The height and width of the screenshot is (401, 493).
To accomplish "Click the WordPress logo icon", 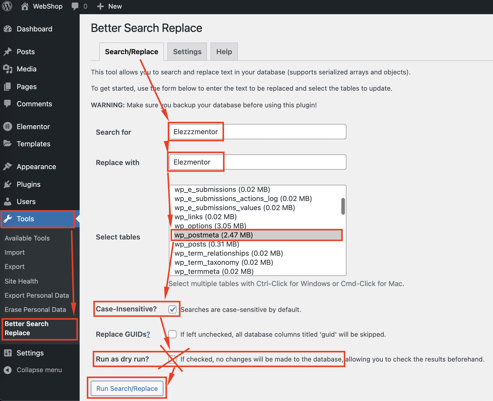I will [7, 6].
